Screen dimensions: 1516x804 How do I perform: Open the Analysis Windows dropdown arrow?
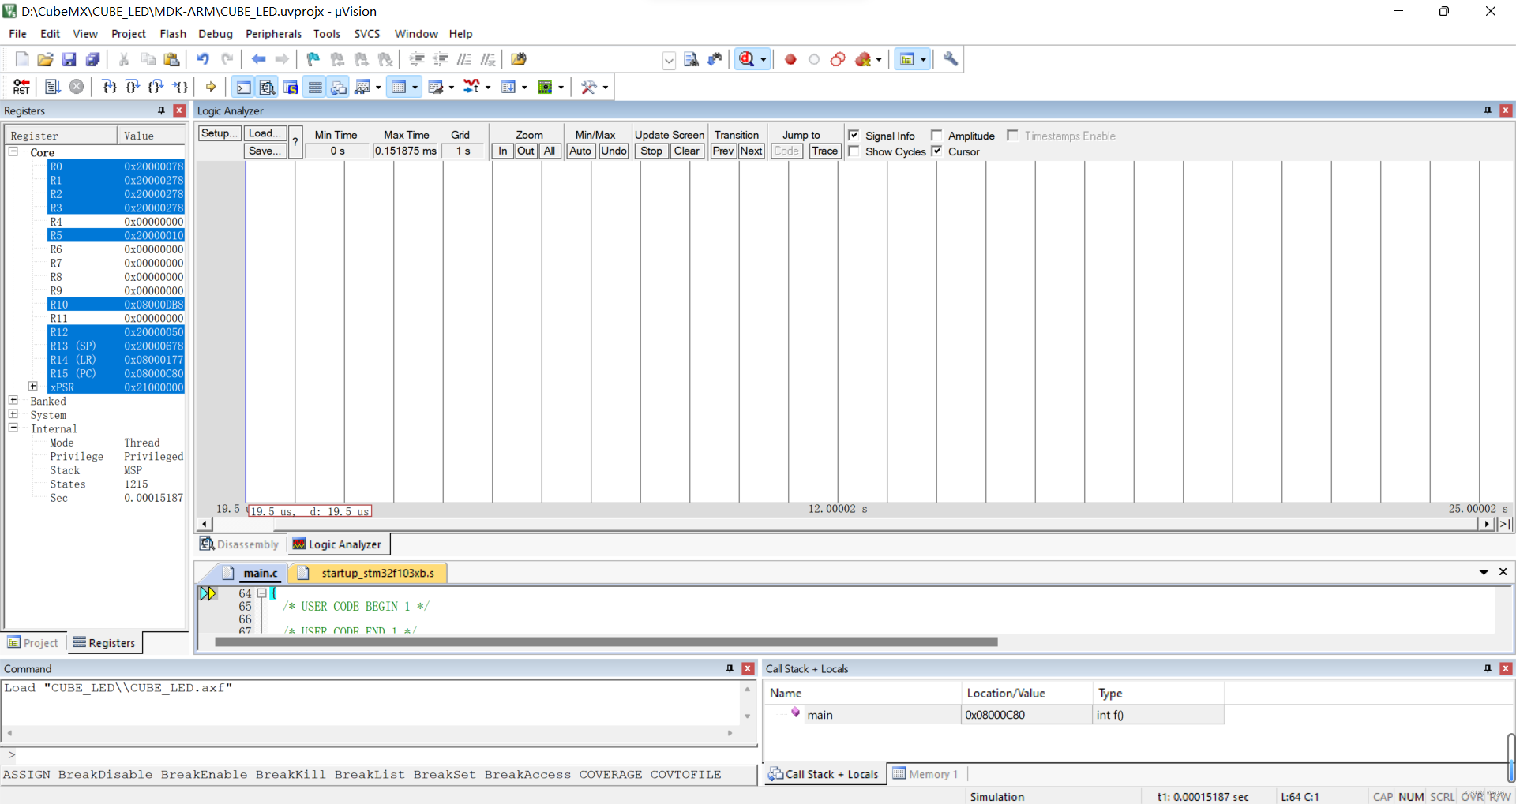tap(488, 88)
